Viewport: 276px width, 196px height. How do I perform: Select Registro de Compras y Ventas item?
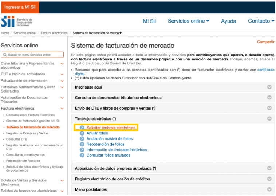click(27, 133)
